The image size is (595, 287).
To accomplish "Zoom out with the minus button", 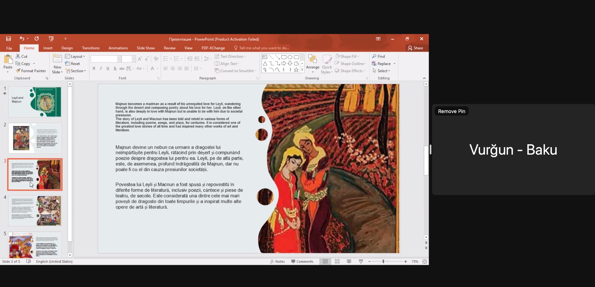I will click(x=369, y=261).
